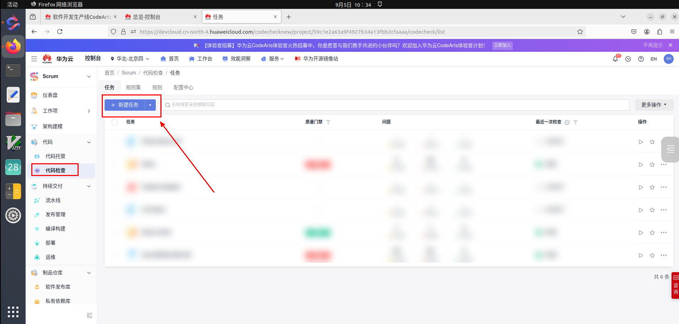Dismiss the purple recruitment banner
This screenshot has height=324, width=679.
point(670,45)
